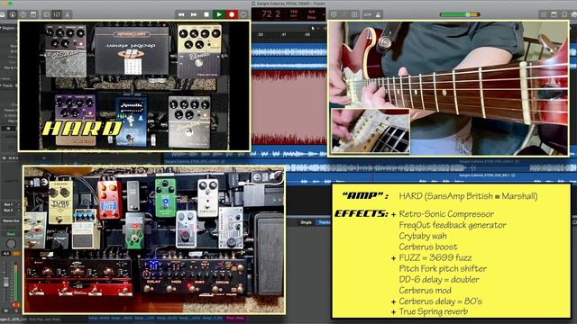This screenshot has height=324, width=577.
Task: Click the 'FUZZ = 3699 fuzz' text line
Action: (435, 257)
